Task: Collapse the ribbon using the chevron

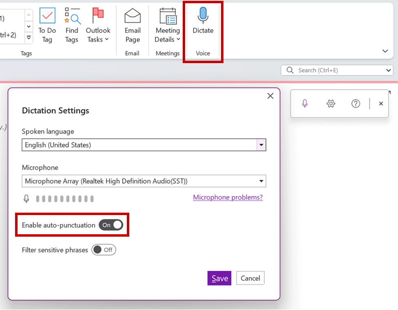Action: click(385, 51)
